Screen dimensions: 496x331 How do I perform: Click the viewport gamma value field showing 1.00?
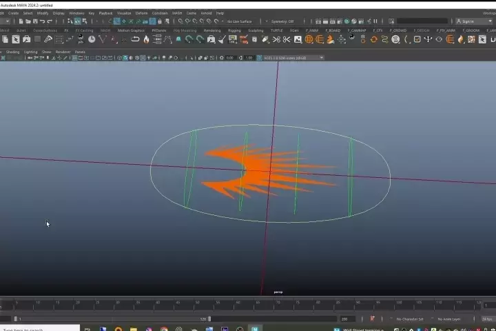click(x=249, y=58)
